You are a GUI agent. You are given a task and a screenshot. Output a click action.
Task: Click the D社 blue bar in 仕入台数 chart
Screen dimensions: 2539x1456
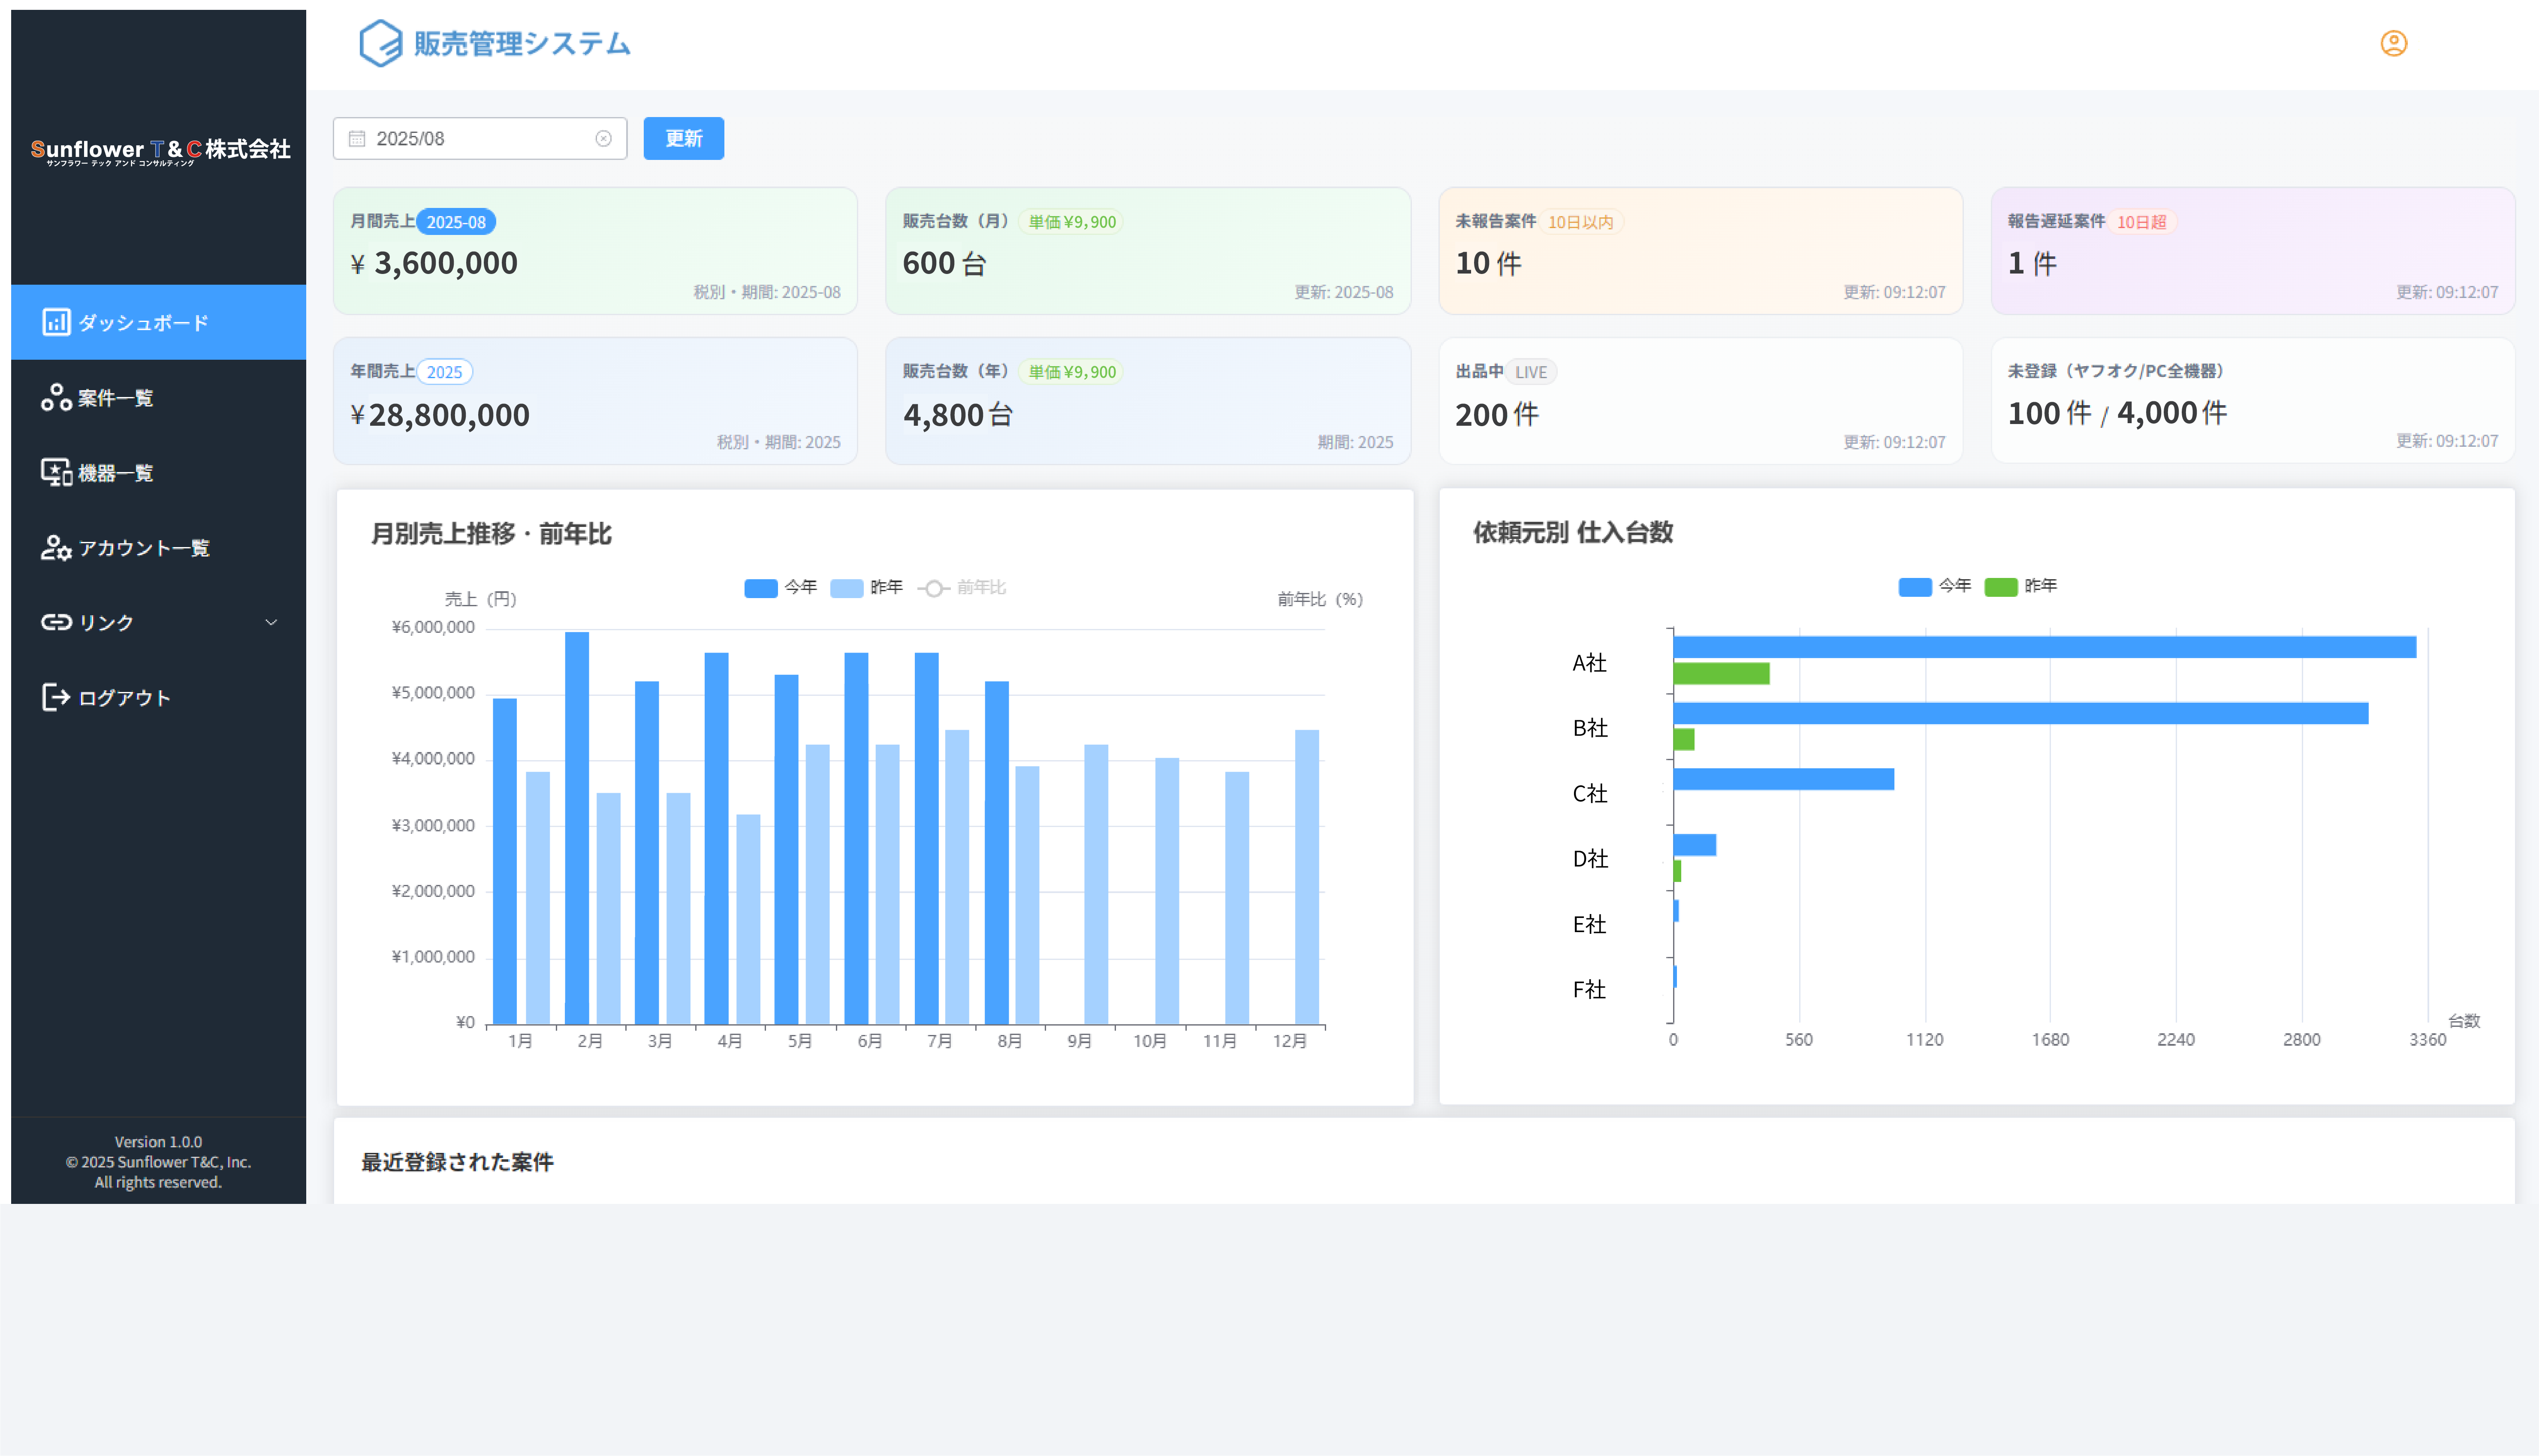(x=1694, y=845)
